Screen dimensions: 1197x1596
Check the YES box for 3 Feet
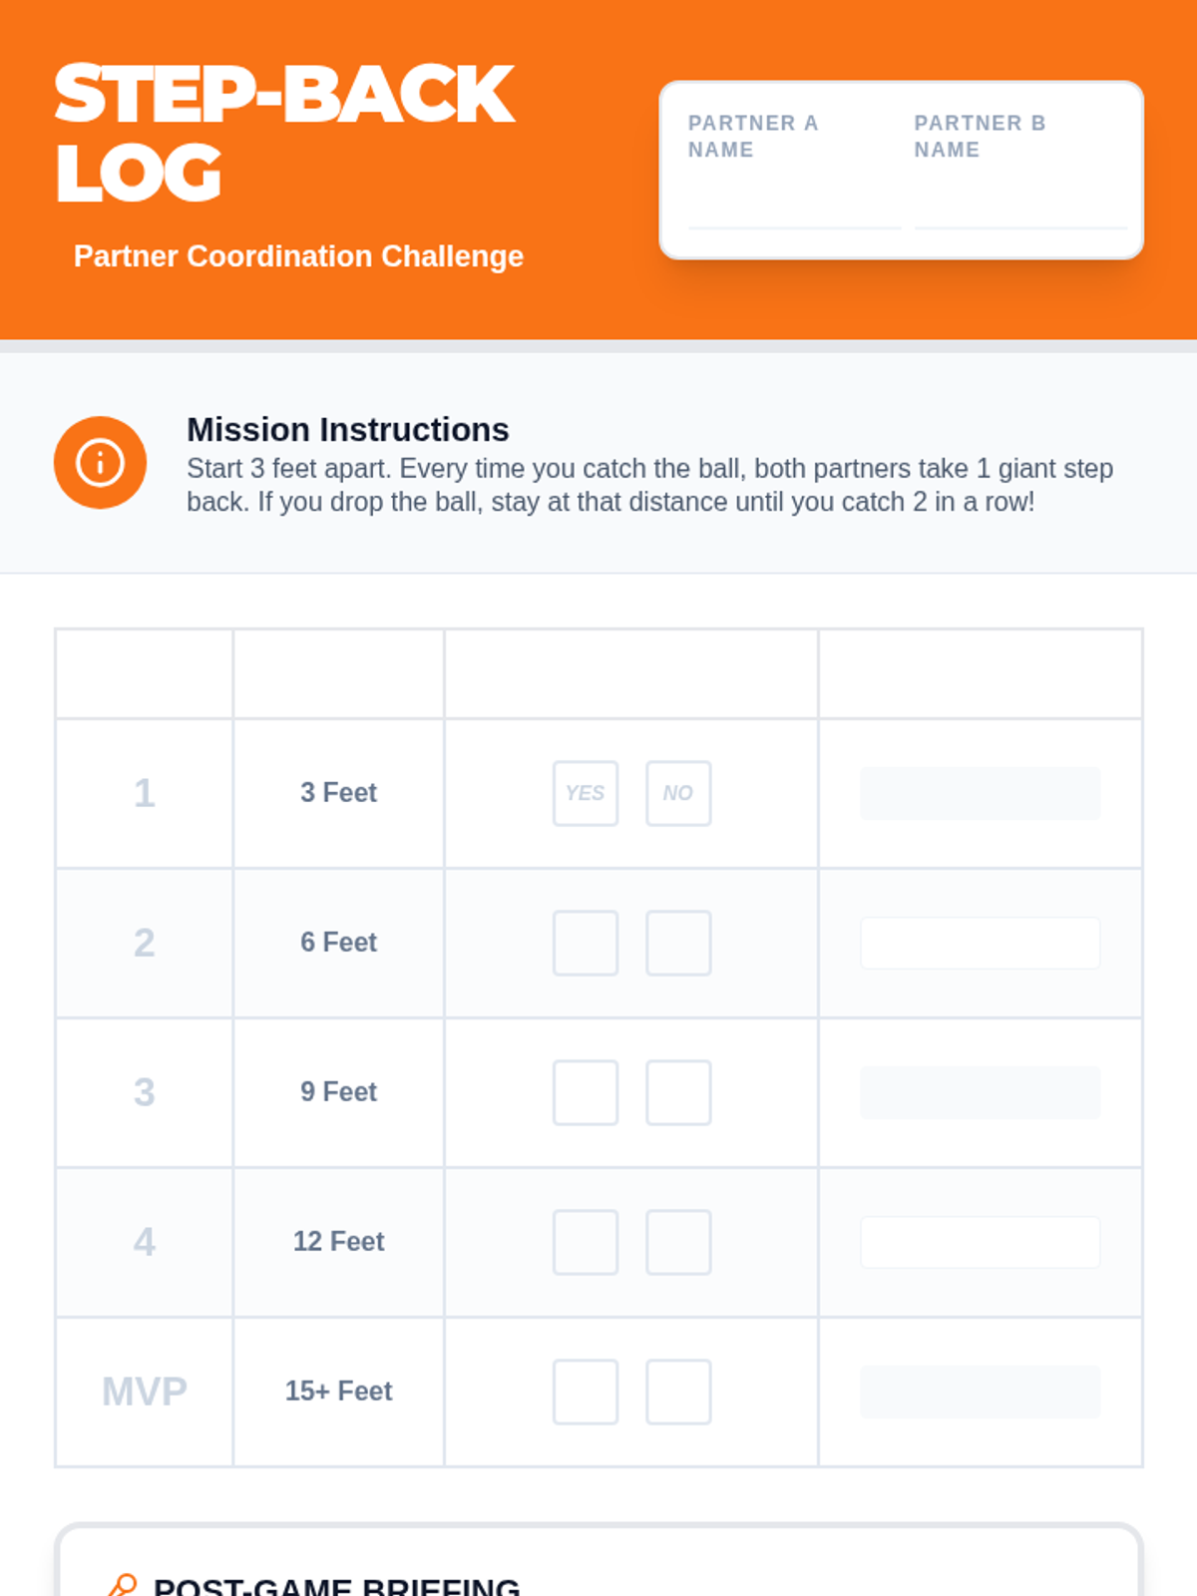pyautogui.click(x=586, y=793)
